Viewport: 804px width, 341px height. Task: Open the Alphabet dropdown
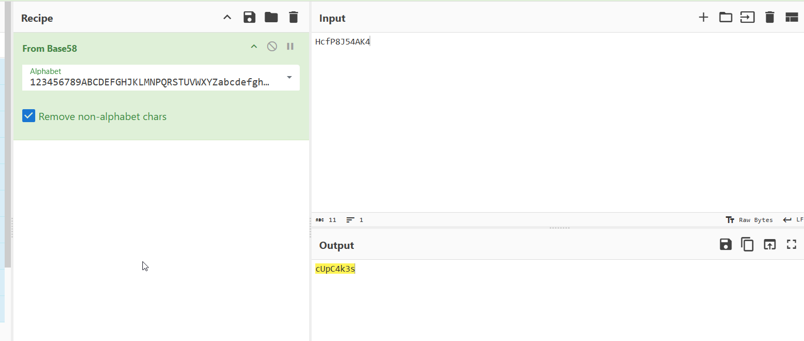[289, 78]
